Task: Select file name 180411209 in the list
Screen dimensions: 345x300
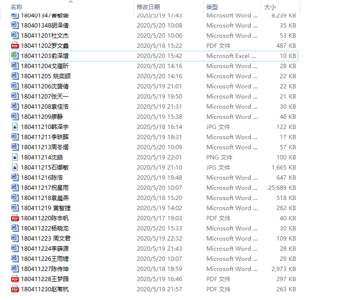Action: coord(42,117)
